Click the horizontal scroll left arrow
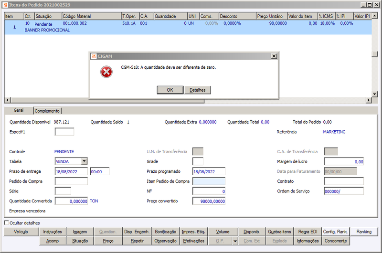 7,100
